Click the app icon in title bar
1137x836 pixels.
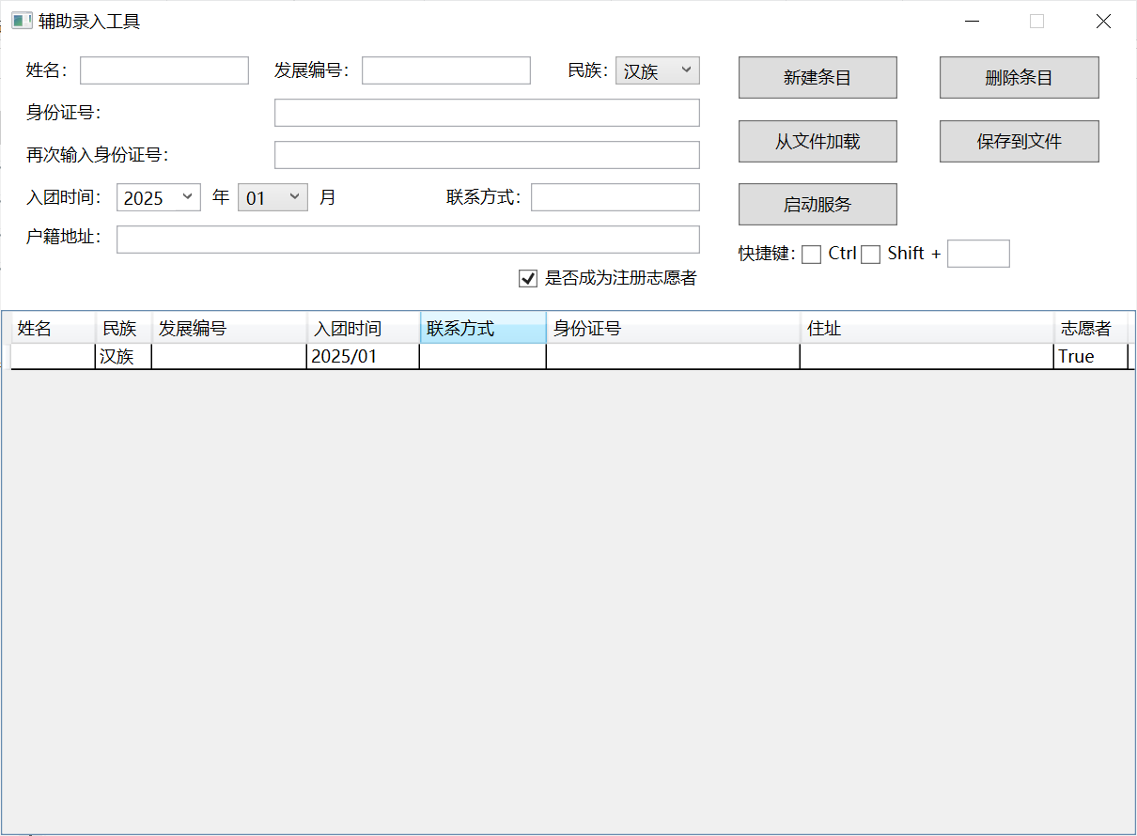22,21
